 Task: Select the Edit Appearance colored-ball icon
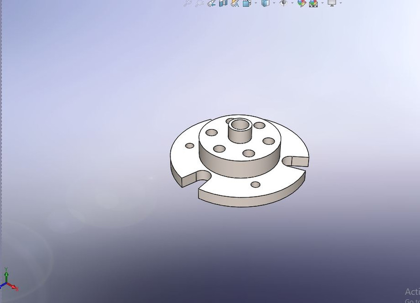click(x=302, y=3)
